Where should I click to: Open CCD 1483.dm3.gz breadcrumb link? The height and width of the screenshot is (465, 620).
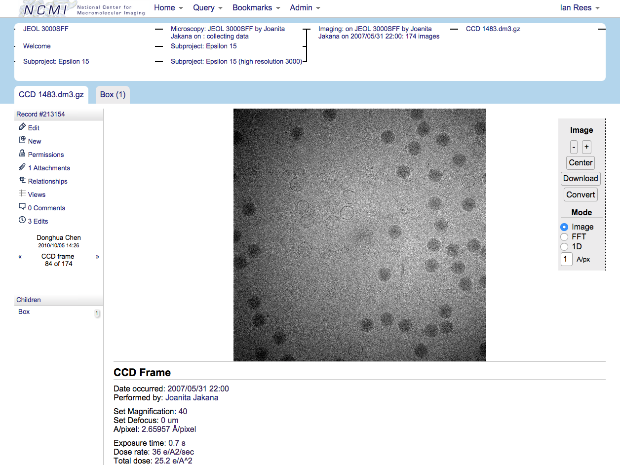pos(493,29)
